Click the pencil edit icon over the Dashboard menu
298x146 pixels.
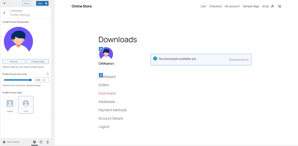pyautogui.click(x=101, y=75)
